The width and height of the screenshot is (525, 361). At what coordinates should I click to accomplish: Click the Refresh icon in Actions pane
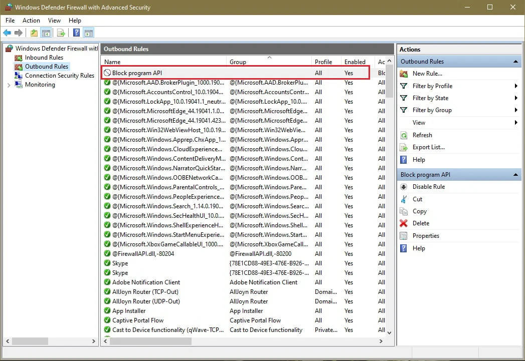[404, 135]
